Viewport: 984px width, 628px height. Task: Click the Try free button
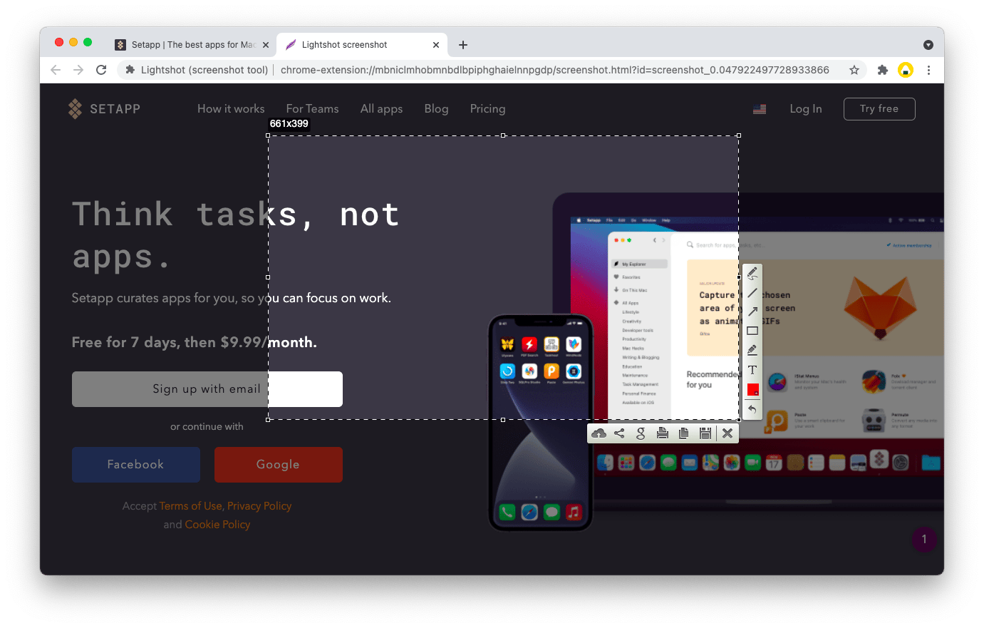[879, 109]
